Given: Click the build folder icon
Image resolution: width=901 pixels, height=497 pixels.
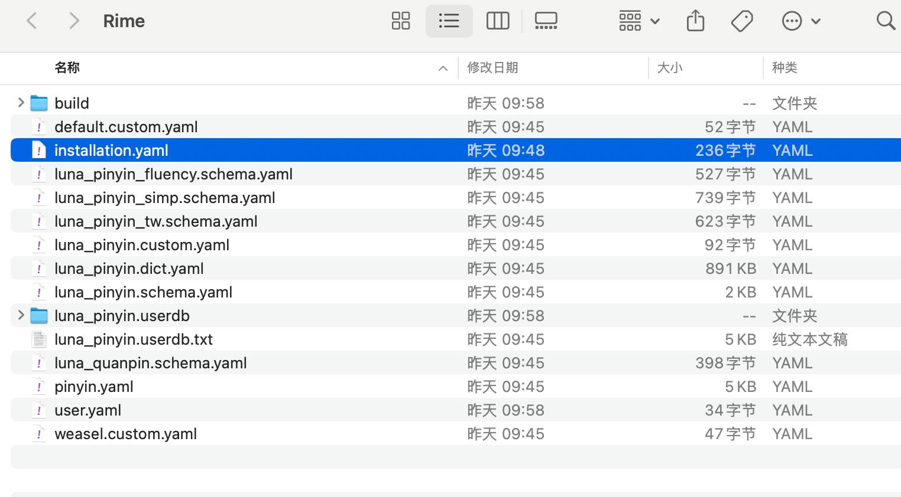Looking at the screenshot, I should [39, 103].
